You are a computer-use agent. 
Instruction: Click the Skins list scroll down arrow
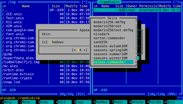click(x=136, y=62)
